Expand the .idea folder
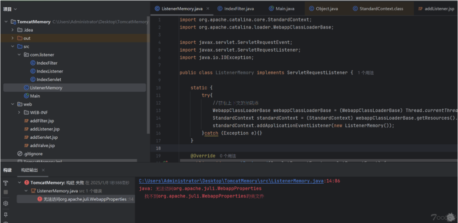 (13, 30)
